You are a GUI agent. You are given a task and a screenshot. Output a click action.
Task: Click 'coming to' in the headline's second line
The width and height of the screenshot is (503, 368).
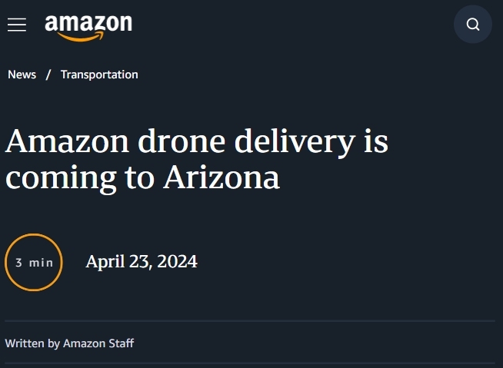tap(80, 178)
